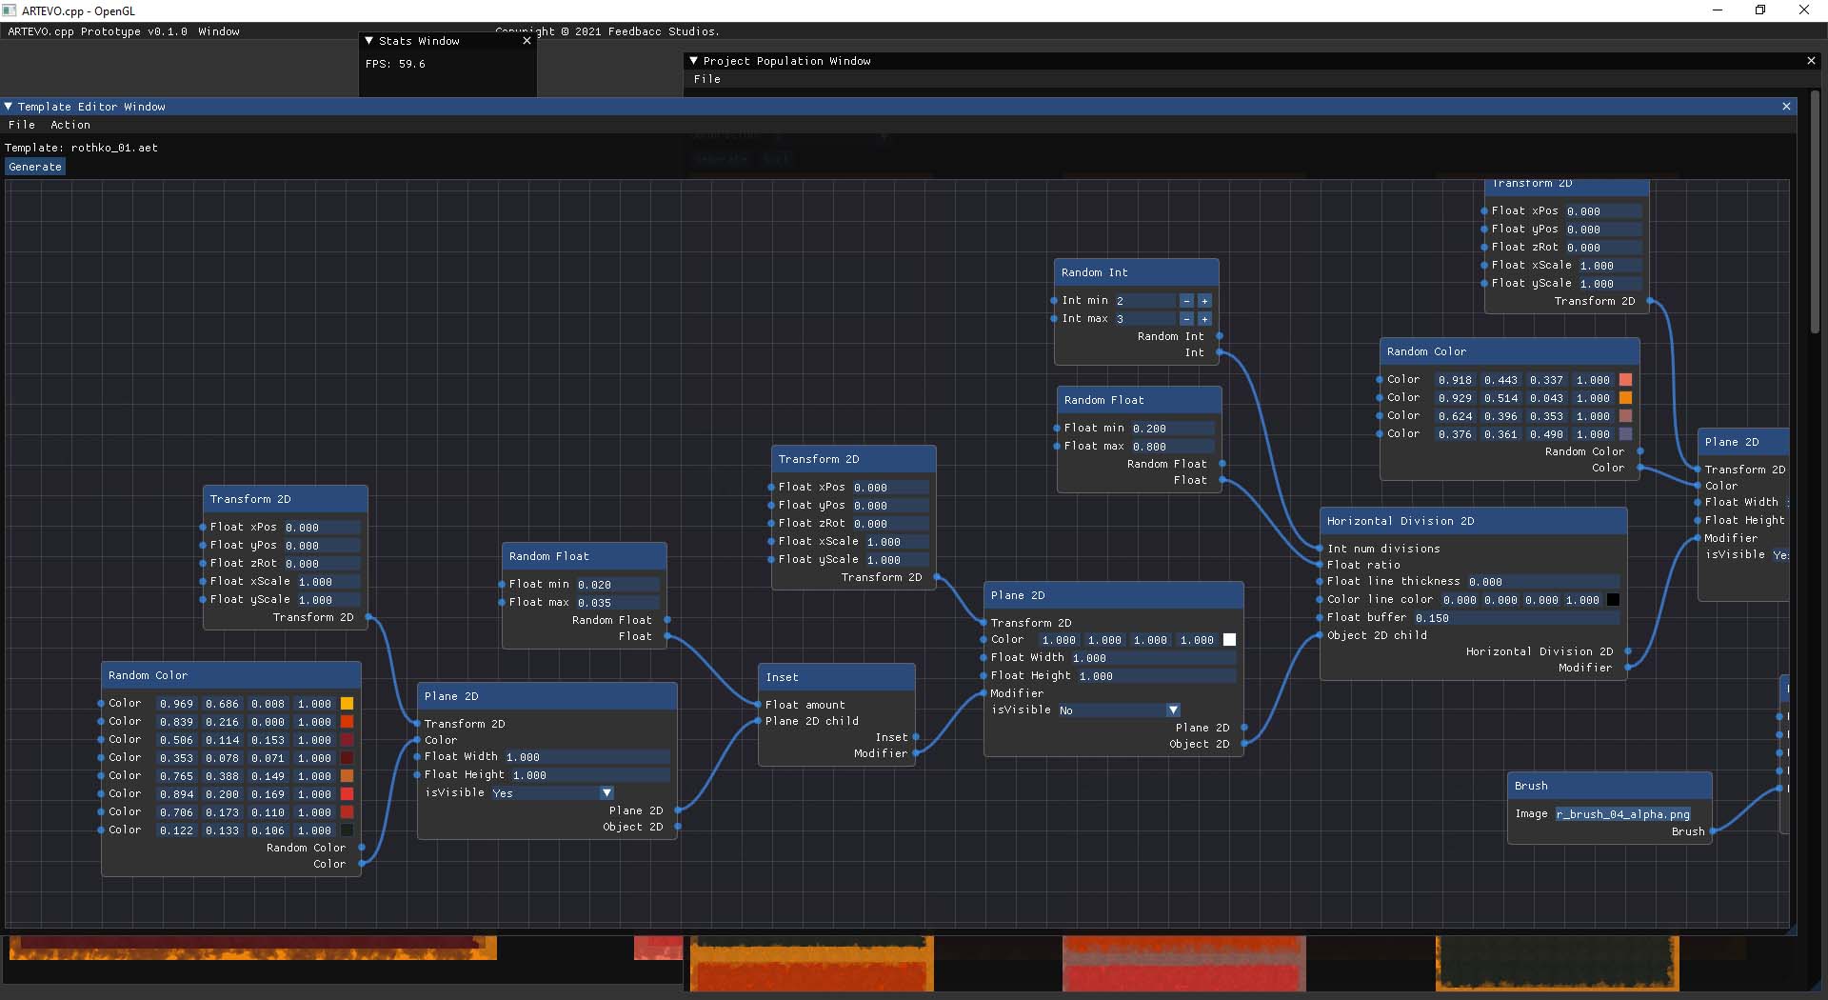Increase Int min value with plus
1828x1000 pixels.
(x=1204, y=301)
